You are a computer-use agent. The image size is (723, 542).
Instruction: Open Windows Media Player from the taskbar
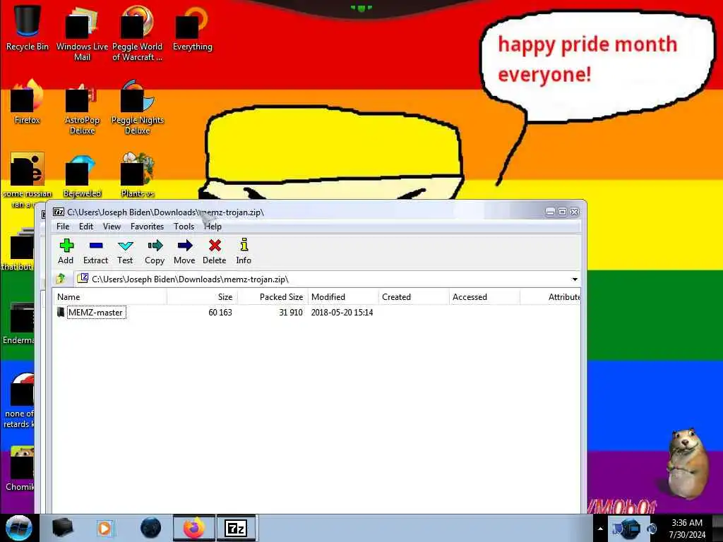[104, 528]
